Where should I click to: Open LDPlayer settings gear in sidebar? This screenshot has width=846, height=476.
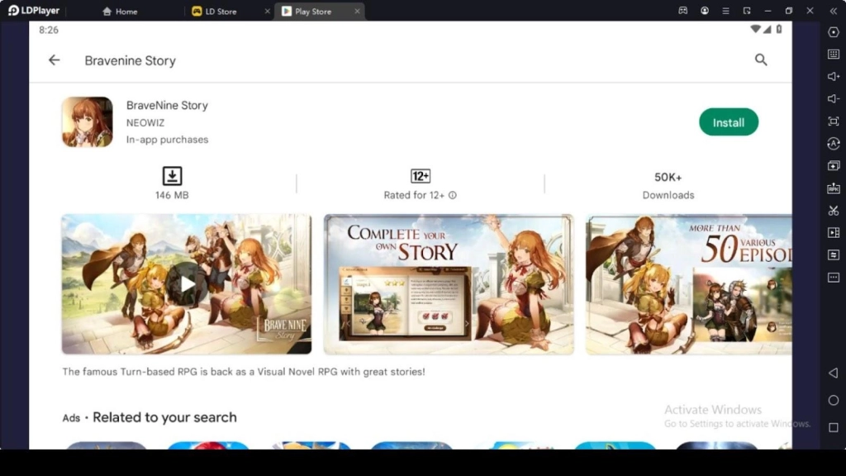833,33
